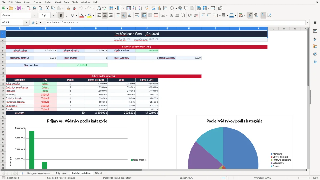Image resolution: width=320 pixels, height=180 pixels.
Task: Activate Clone Formatting paintbrush
Action: coord(68,8)
